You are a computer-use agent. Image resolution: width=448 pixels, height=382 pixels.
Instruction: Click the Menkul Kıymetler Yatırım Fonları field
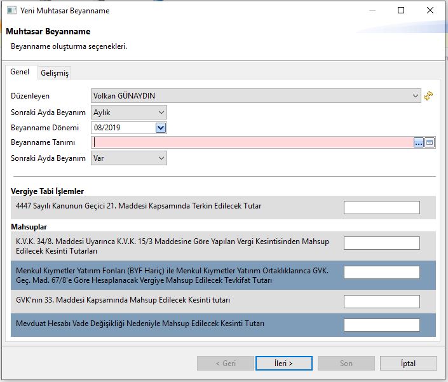(x=381, y=273)
